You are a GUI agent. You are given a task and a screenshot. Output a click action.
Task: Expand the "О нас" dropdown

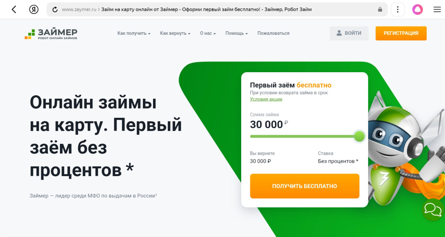pos(208,33)
